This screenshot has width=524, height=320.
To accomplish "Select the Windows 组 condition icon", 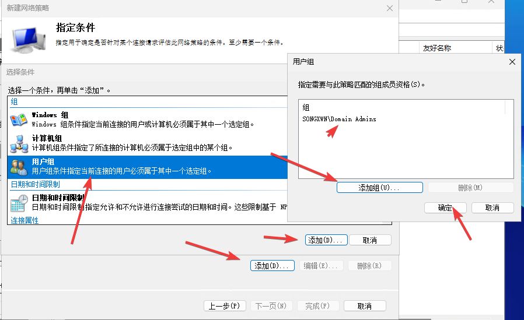I will (x=19, y=119).
